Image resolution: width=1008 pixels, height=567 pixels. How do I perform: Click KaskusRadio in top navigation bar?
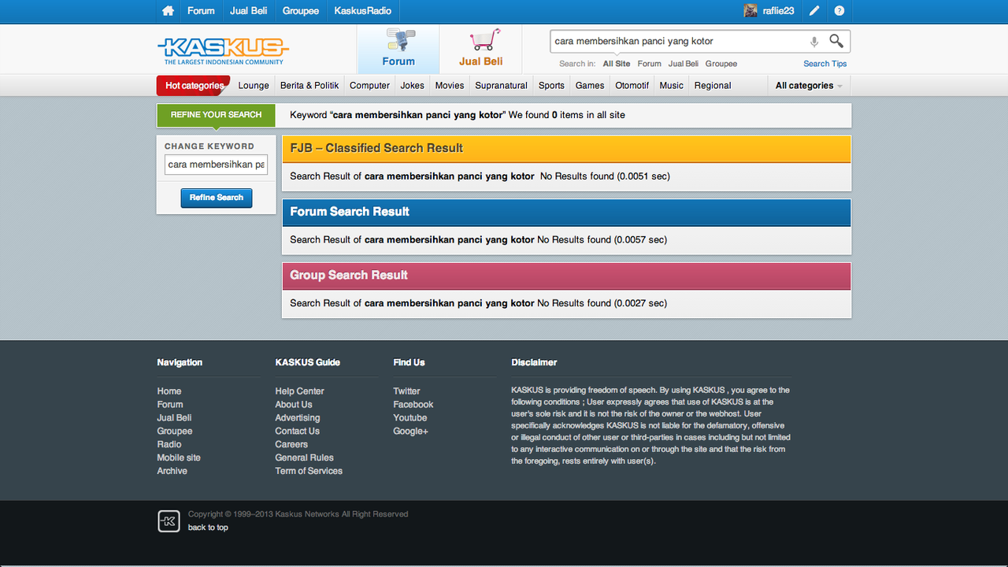pyautogui.click(x=362, y=11)
